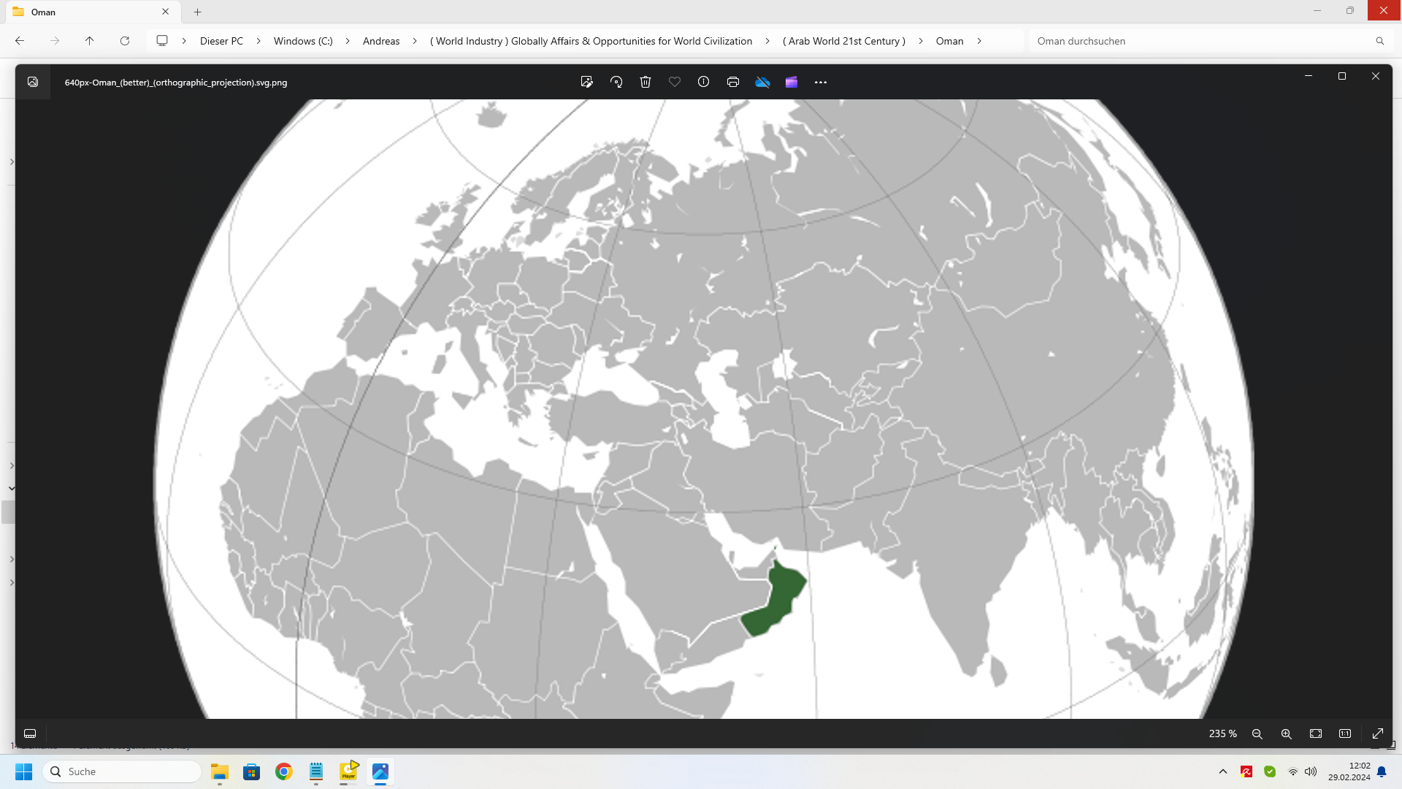
Task: Open the clock showing 12:02 29.02.2024
Action: (1349, 771)
